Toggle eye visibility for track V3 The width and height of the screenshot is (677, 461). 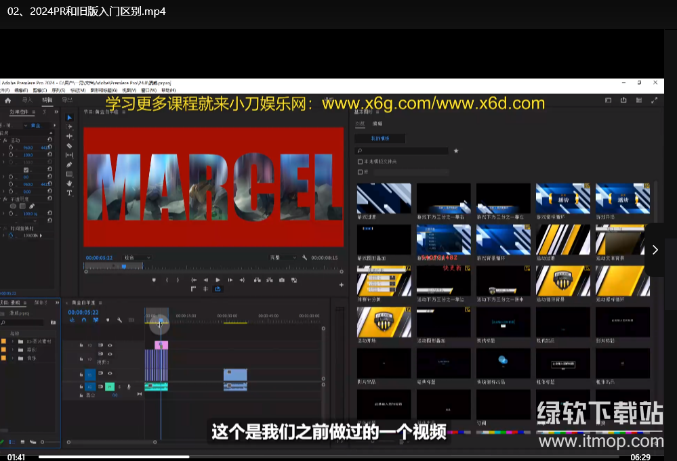pos(110,345)
